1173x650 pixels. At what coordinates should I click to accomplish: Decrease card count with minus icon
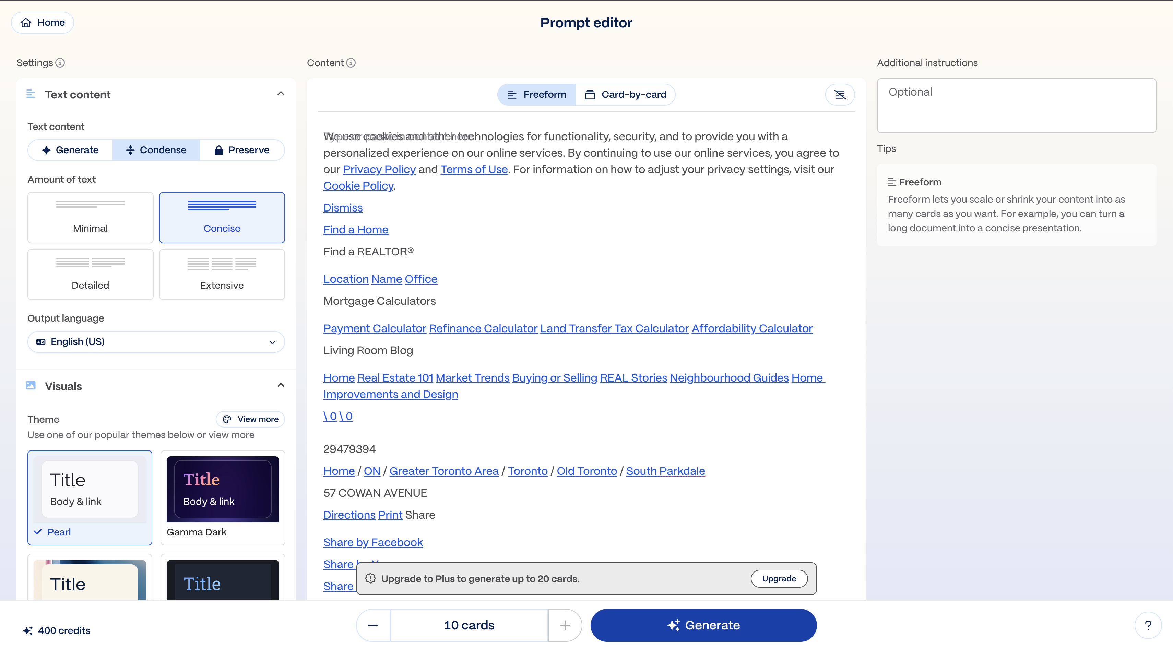click(x=373, y=625)
